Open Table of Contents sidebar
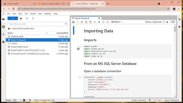This screenshot has height=103, width=183. pyautogui.click(x=3, y=34)
